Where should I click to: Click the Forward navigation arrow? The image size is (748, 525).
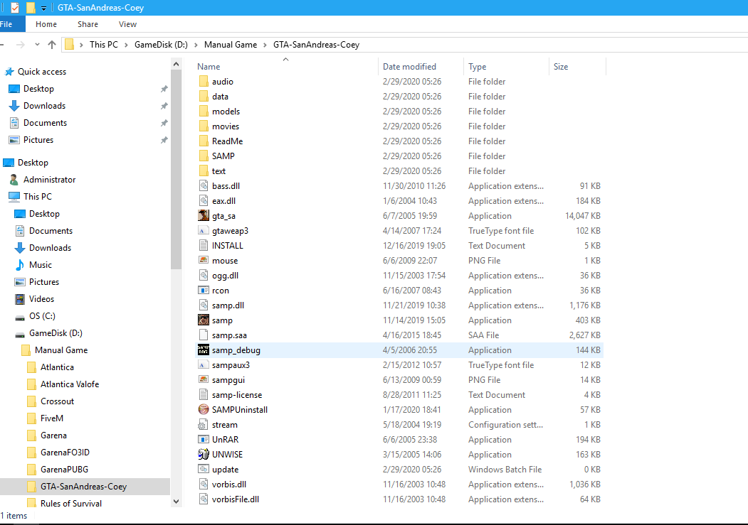point(20,44)
